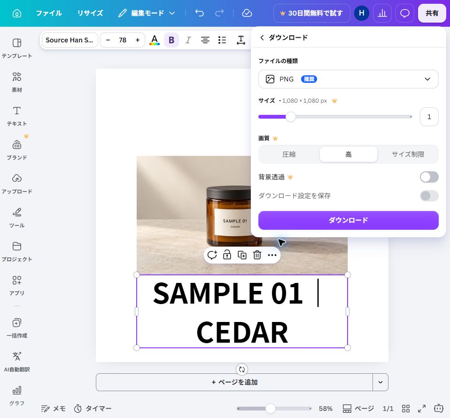Viewport: 450px width, 418px height.
Task: Open プロジェクト folder panel
Action: [16, 252]
